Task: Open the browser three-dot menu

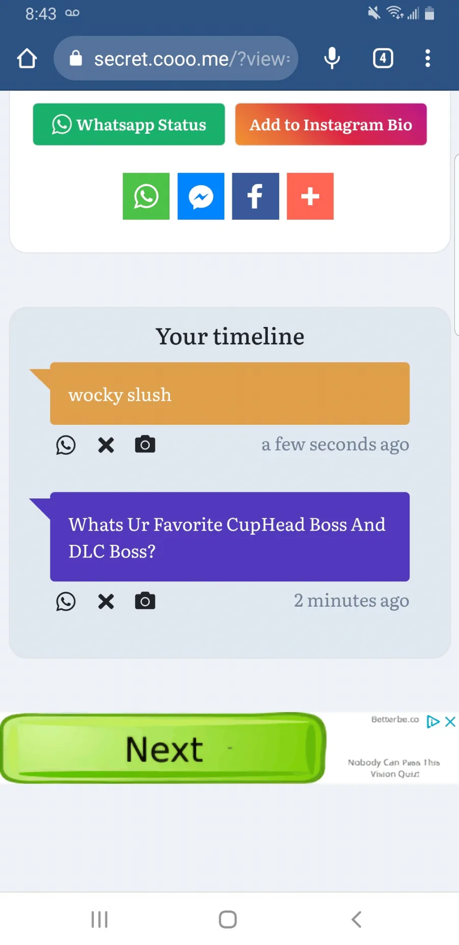Action: [427, 58]
